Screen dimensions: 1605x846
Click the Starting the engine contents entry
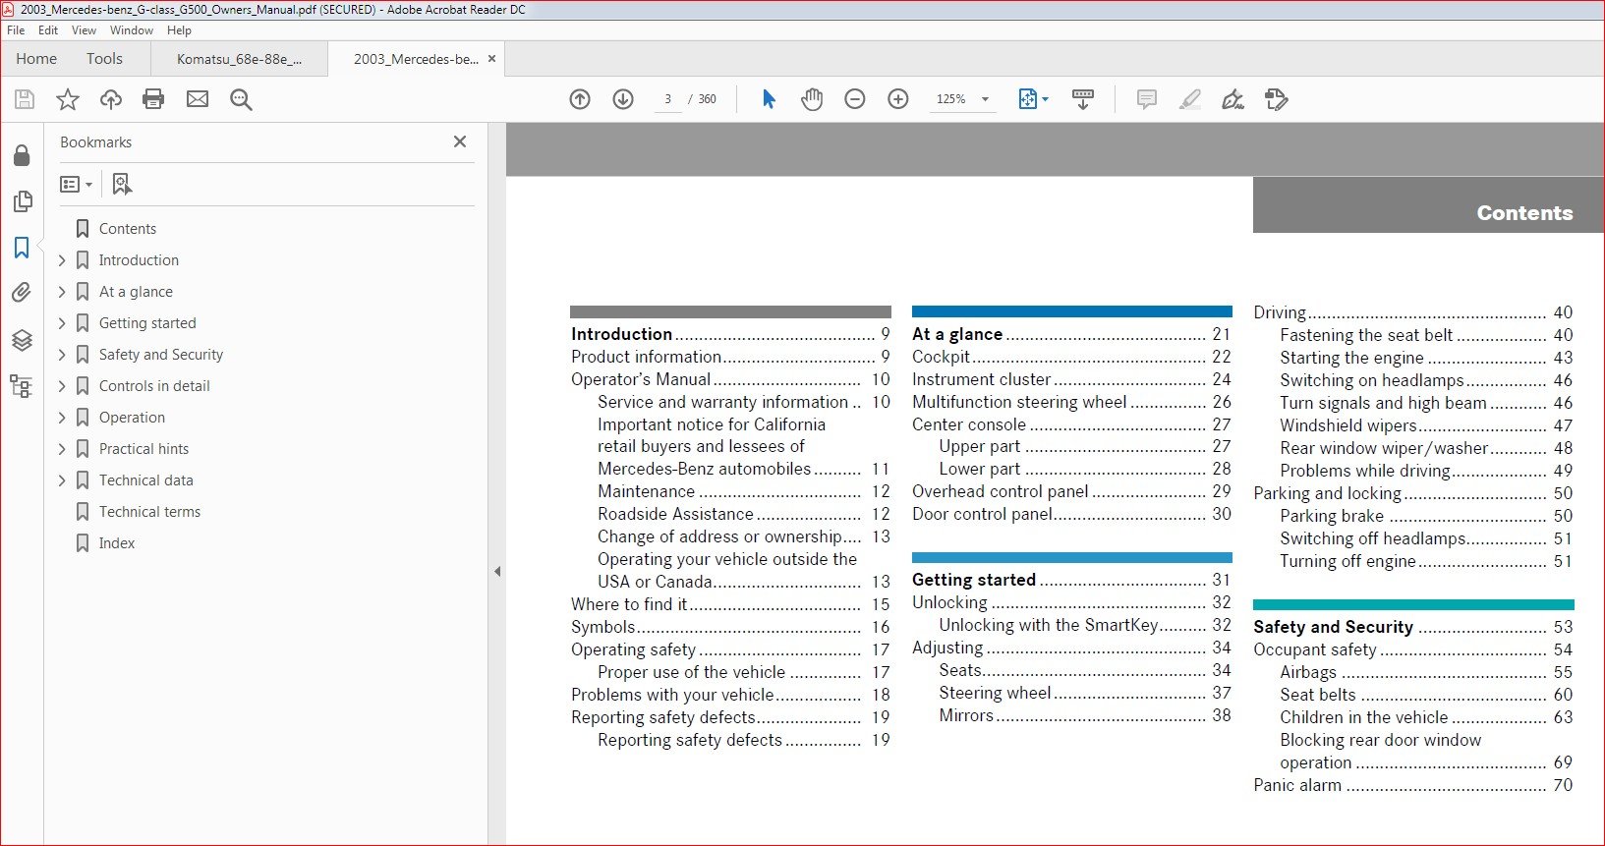1426,358
